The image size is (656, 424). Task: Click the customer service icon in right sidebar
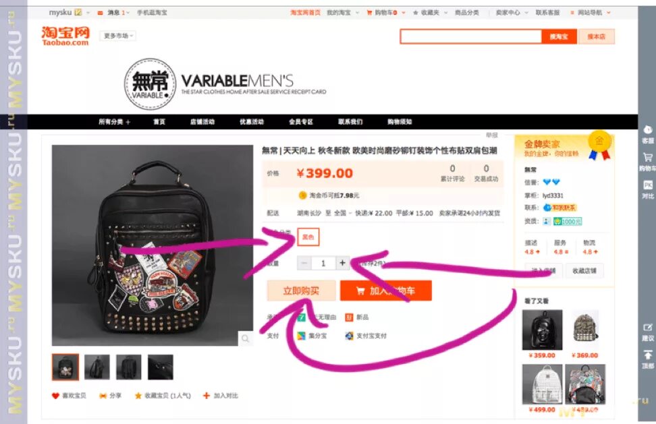click(x=648, y=129)
